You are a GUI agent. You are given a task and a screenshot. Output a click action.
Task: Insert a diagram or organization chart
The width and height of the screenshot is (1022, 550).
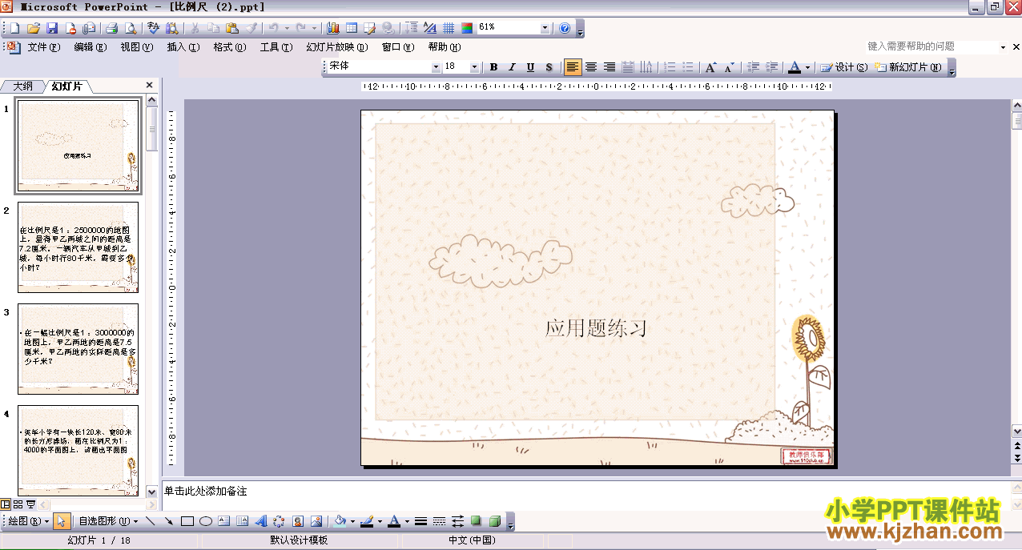280,521
